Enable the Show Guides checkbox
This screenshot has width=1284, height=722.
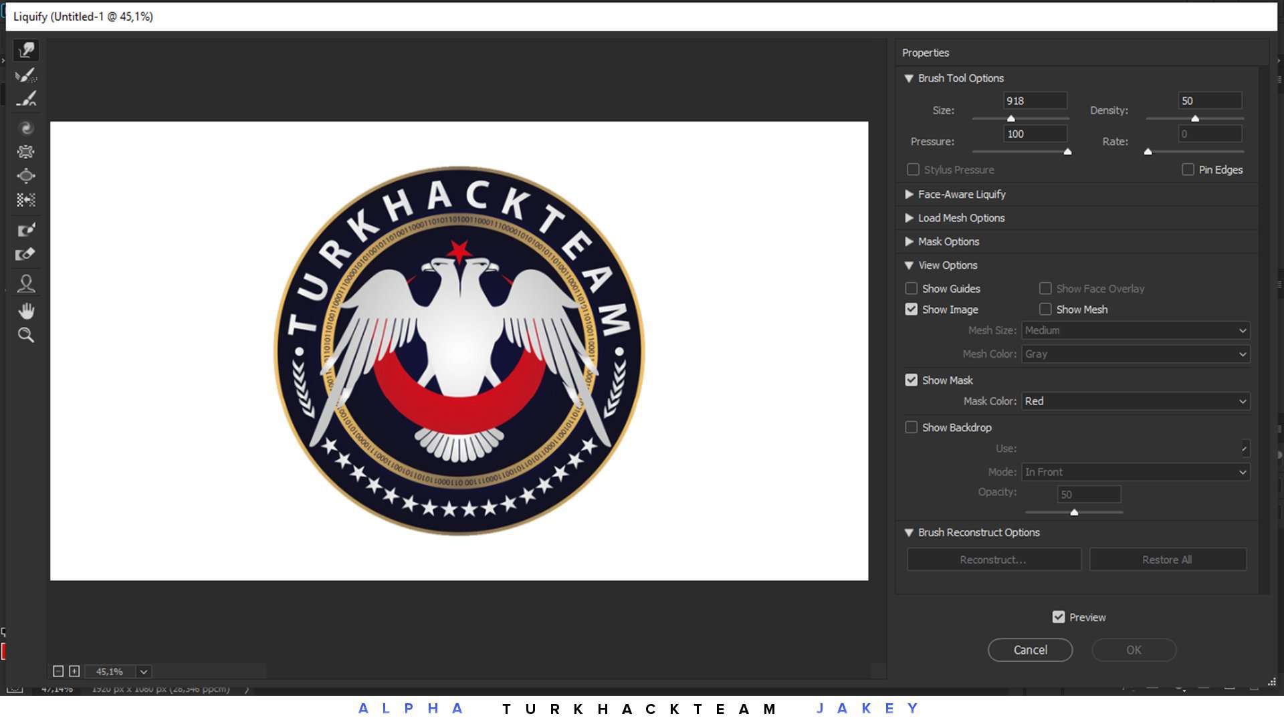[x=911, y=289]
